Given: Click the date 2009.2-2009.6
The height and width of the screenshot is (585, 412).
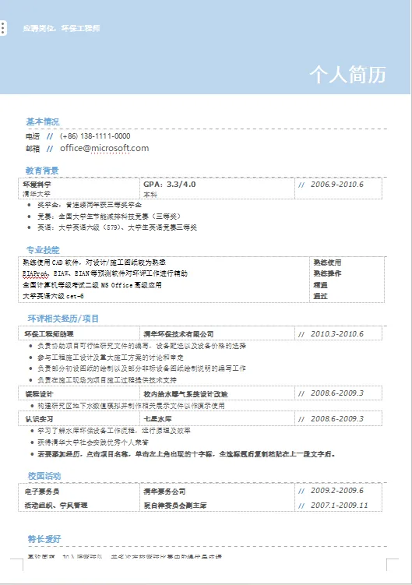Looking at the screenshot, I should coord(337,490).
